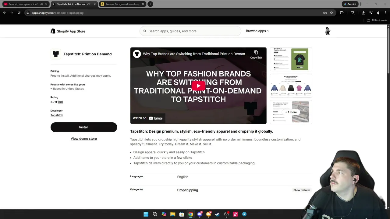Go forward with browser forward arrow
The height and width of the screenshot is (219, 390).
point(12,13)
